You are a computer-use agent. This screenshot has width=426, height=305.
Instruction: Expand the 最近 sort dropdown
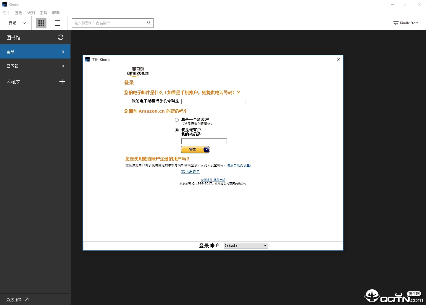[17, 23]
